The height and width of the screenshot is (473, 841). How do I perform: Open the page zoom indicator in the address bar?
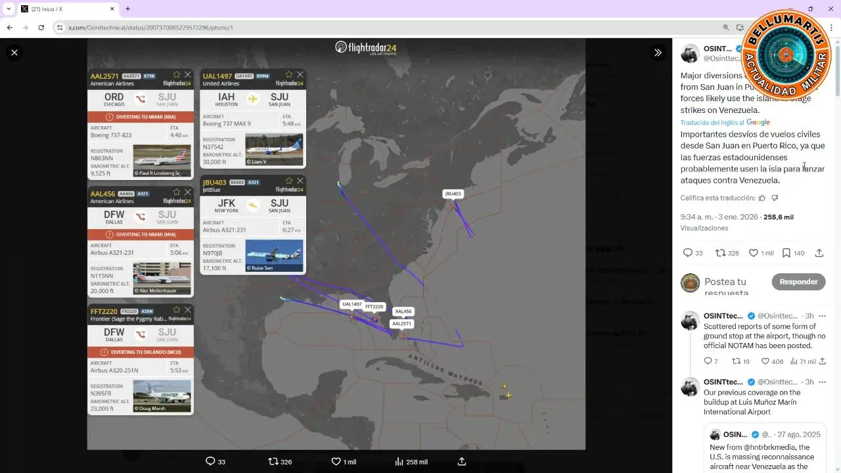(726, 28)
